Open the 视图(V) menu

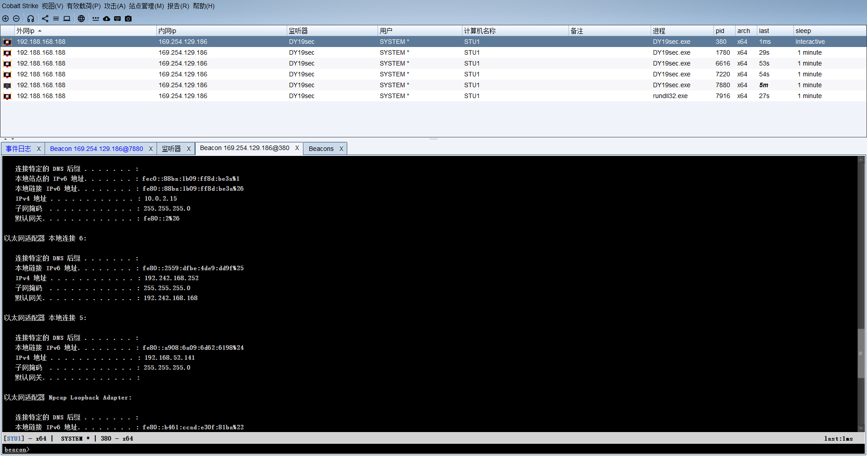pyautogui.click(x=52, y=6)
